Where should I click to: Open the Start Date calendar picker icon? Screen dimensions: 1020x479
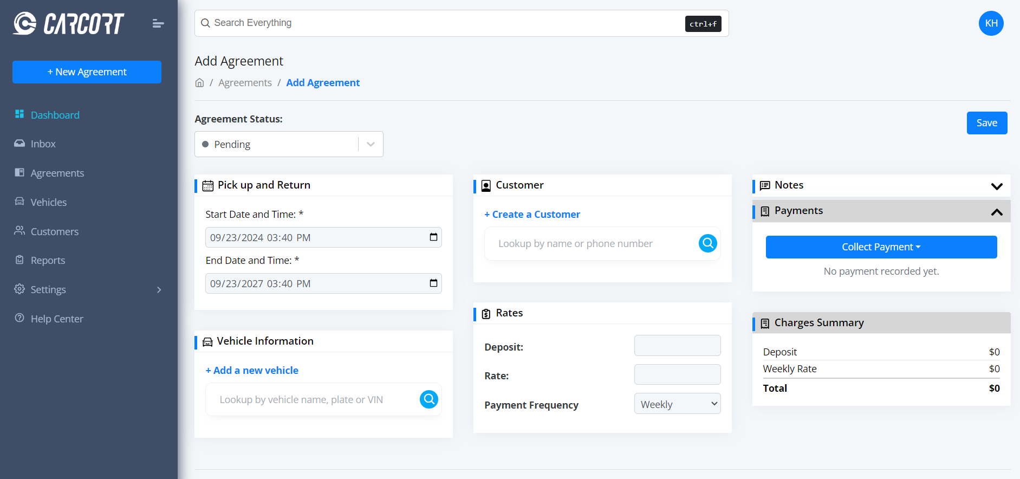[433, 237]
